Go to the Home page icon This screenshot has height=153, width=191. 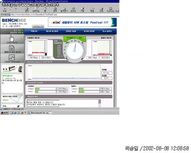click(x=45, y=10)
